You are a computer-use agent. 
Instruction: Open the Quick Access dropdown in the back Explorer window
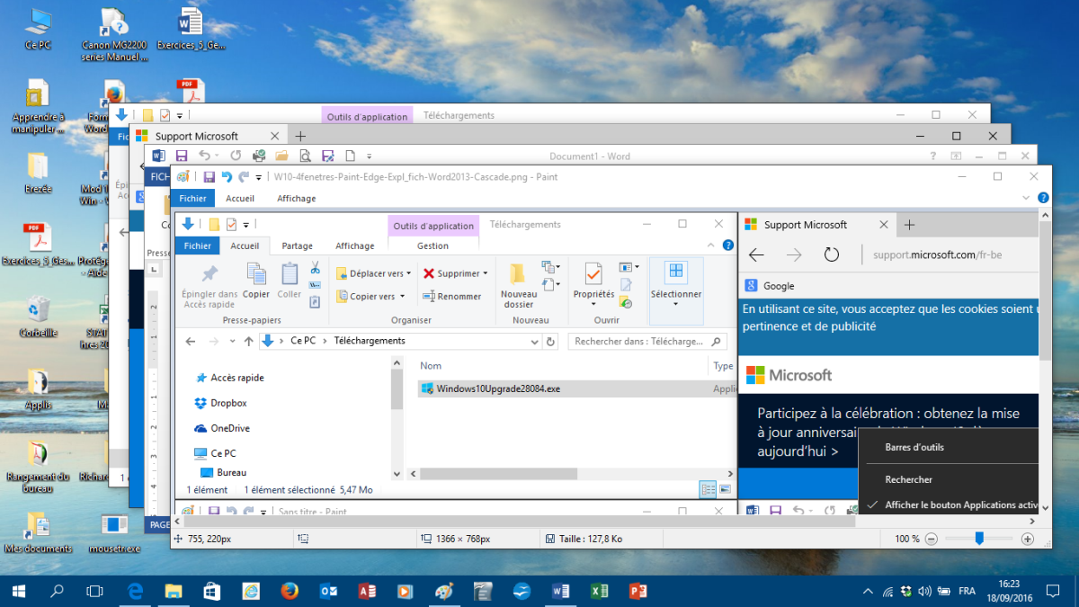pyautogui.click(x=180, y=115)
